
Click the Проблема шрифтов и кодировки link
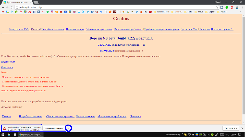pos(162,29)
